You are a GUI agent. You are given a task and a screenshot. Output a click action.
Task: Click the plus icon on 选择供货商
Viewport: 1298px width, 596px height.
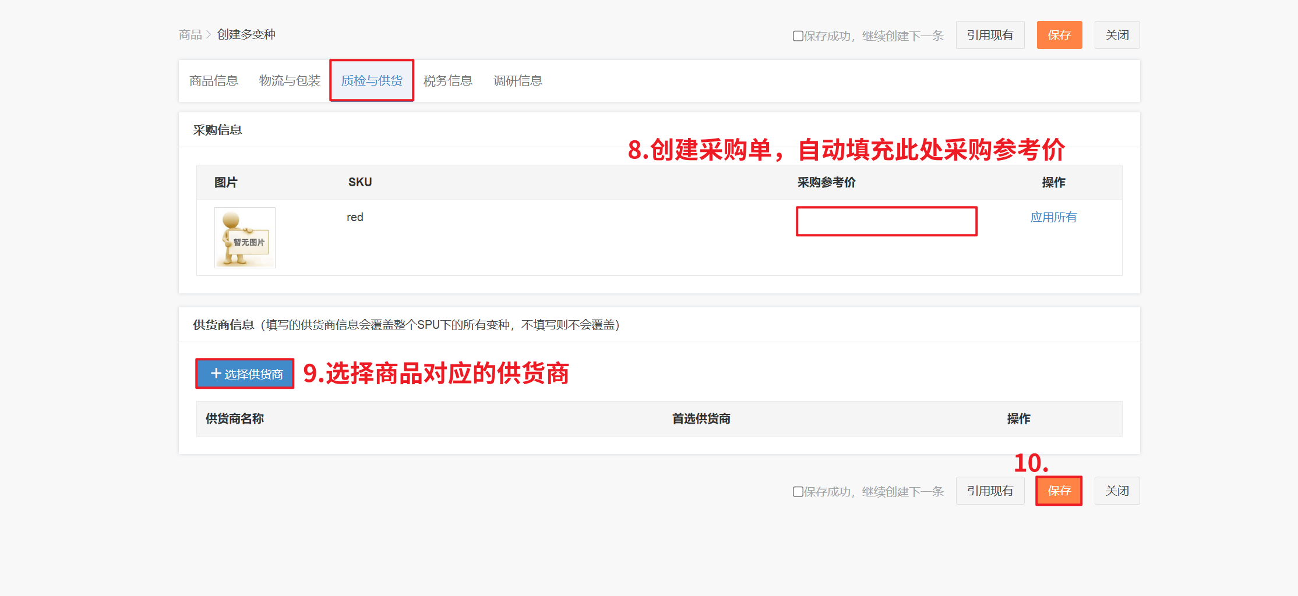216,374
